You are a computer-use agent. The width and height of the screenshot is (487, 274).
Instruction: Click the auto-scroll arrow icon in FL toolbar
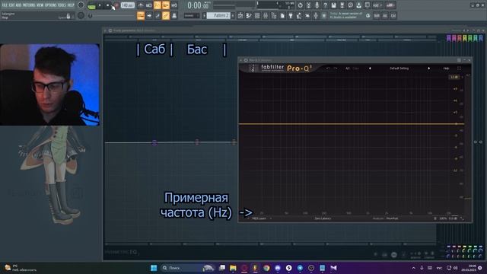(149, 15)
